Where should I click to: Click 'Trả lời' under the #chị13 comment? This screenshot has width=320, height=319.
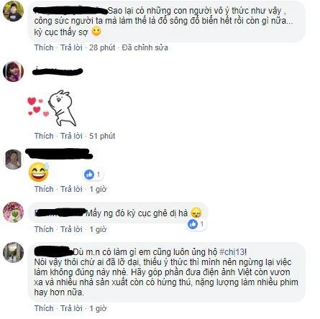pos(71,308)
